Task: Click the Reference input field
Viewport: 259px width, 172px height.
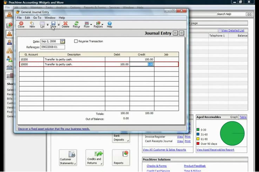Action: click(x=53, y=47)
